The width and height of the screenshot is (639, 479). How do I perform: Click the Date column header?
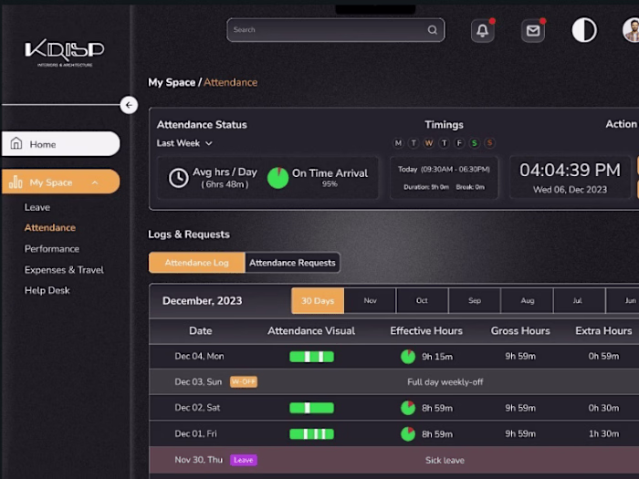click(x=201, y=330)
